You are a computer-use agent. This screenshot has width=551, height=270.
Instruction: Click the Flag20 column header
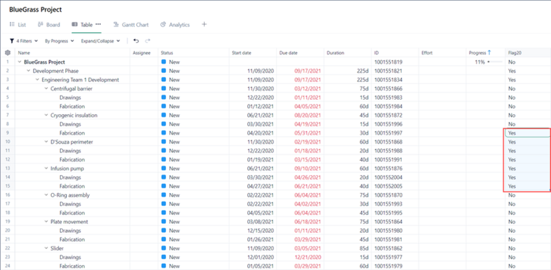tap(528, 53)
